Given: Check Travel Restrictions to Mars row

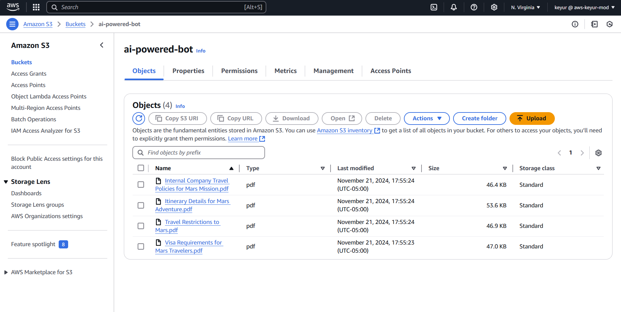Looking at the screenshot, I should pos(141,226).
